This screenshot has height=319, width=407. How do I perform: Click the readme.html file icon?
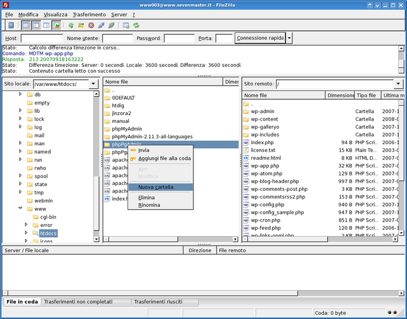click(246, 158)
